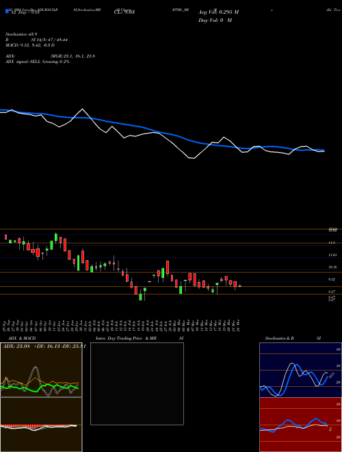Click the 9.32 price axis label
342x452 pixels.
tap(332, 279)
